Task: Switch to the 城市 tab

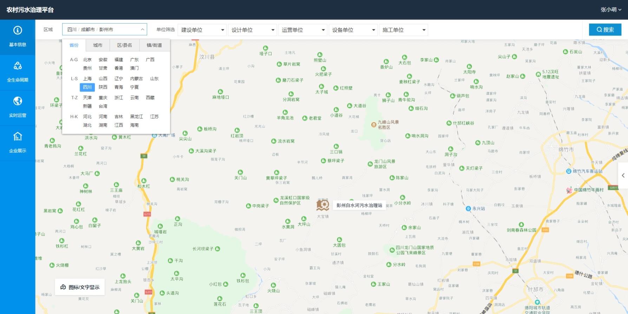Action: pyautogui.click(x=98, y=45)
